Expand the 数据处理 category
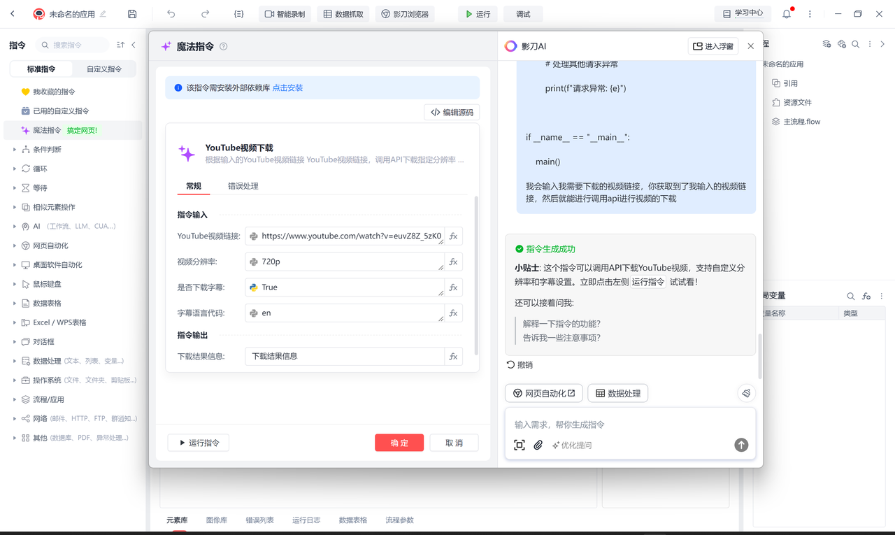Image resolution: width=895 pixels, height=535 pixels. point(15,361)
